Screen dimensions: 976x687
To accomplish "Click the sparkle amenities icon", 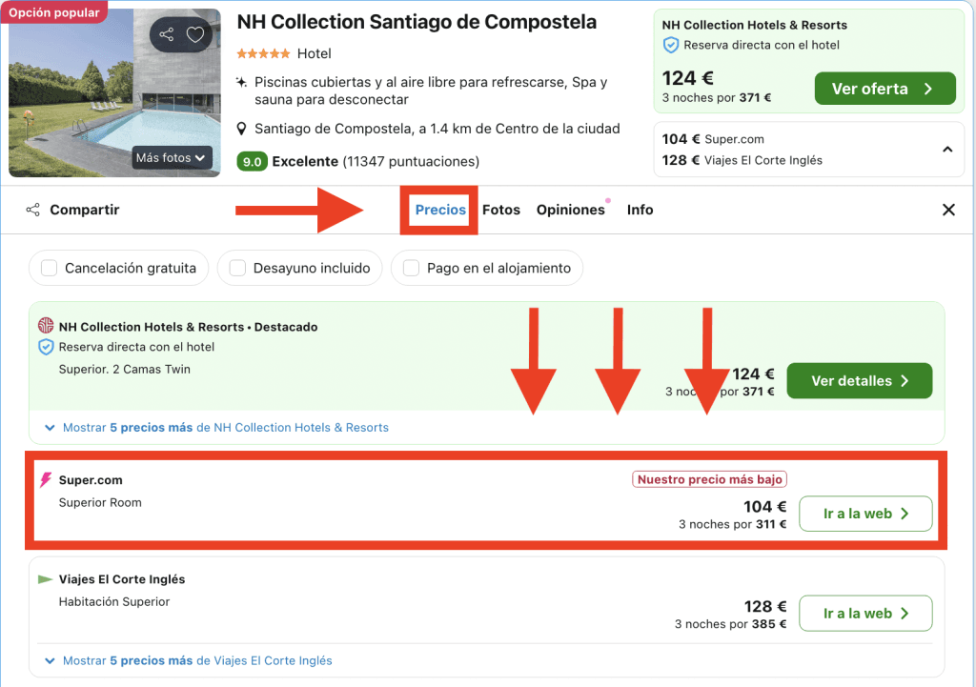I will click(x=241, y=82).
